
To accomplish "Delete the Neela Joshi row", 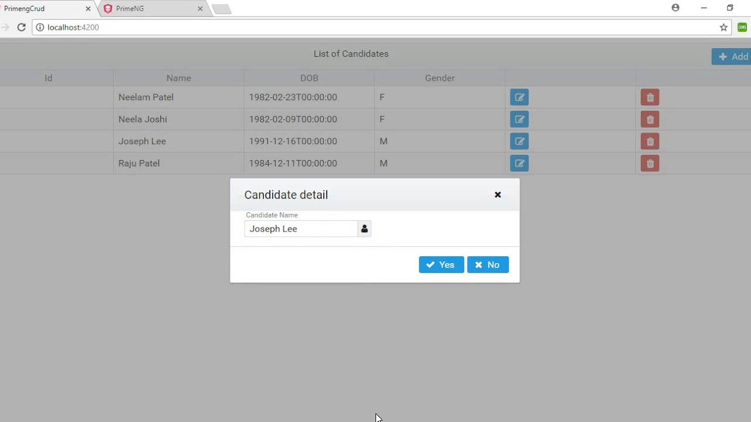I will (650, 120).
